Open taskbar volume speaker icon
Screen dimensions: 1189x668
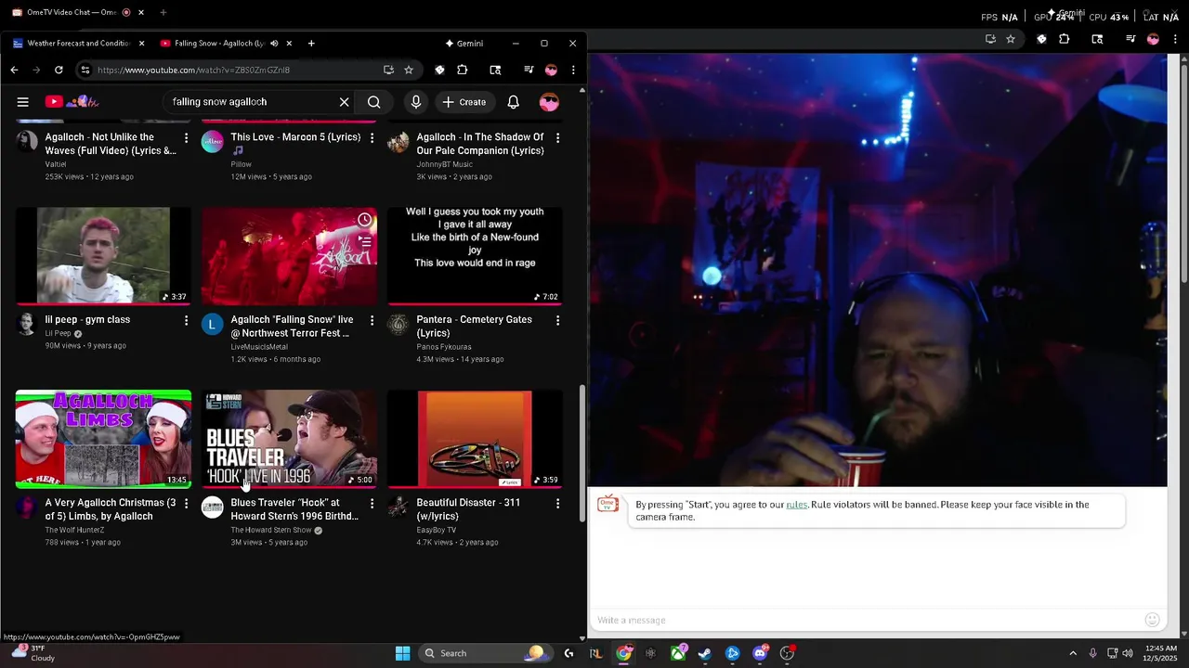[x=1128, y=653]
